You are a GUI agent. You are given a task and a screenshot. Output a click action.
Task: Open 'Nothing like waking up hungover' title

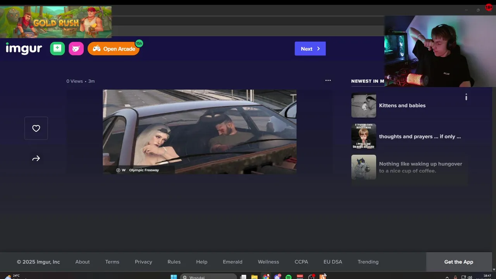point(420,167)
